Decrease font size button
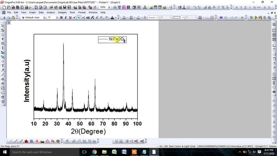Viewport: 277px width, 156px height. [x=97, y=17]
